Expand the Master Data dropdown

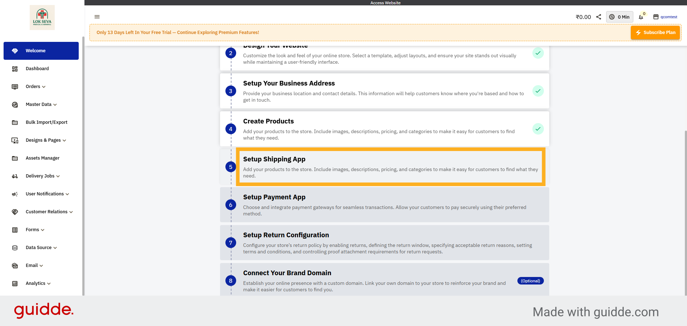(x=41, y=104)
